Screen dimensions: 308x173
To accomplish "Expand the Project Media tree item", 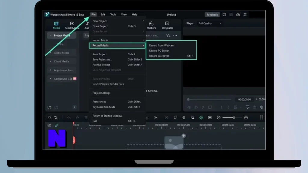I will point(51,35).
